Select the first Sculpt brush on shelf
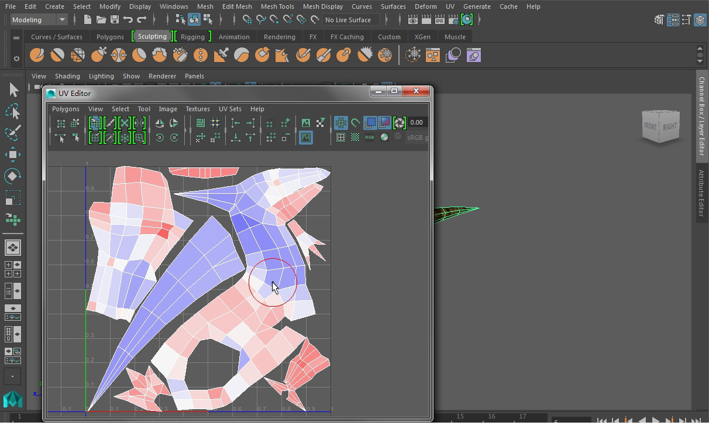 click(x=37, y=56)
